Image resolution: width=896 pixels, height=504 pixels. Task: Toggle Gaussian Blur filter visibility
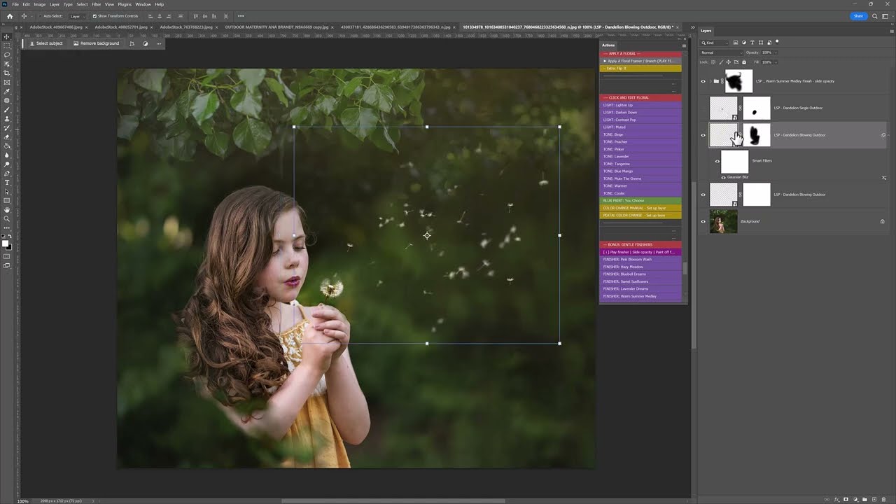point(723,178)
